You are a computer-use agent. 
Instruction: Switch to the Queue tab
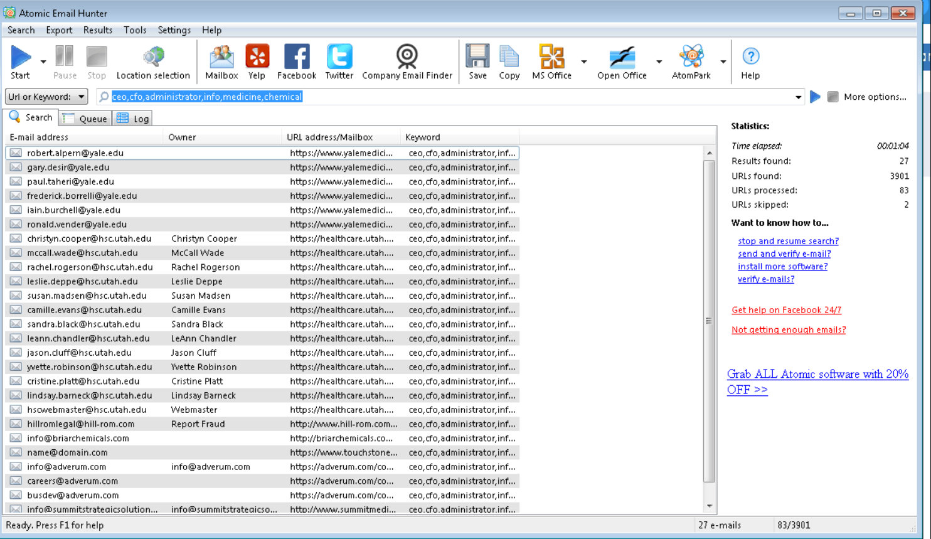(x=85, y=118)
